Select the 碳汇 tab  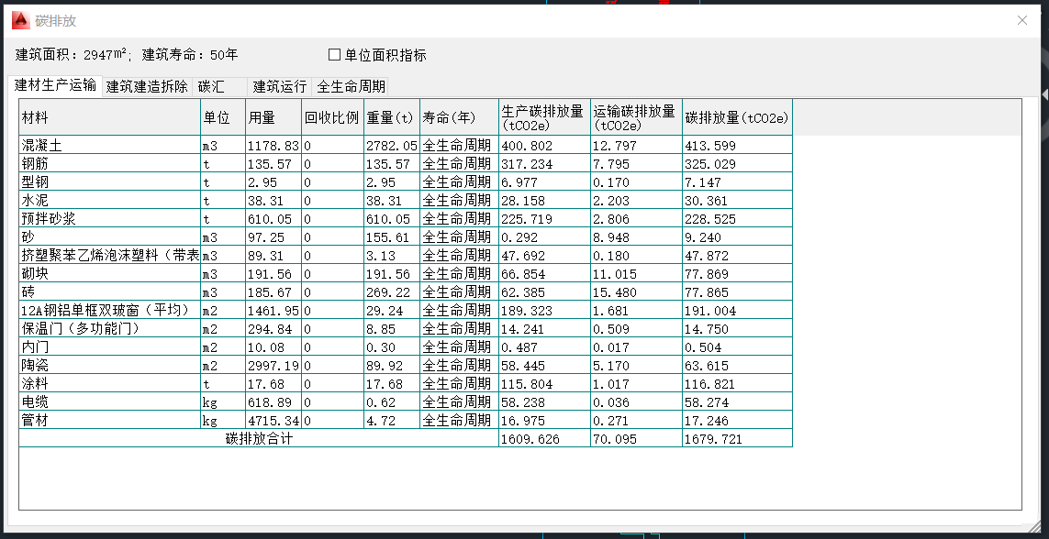pos(220,87)
